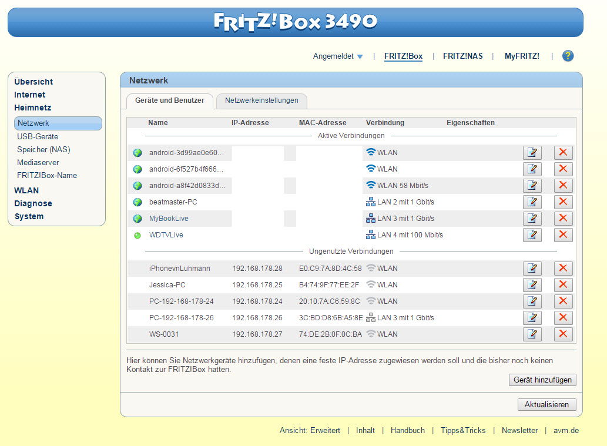The width and height of the screenshot is (607, 446).
Task: Open the Inhalt footer link
Action: click(x=365, y=431)
